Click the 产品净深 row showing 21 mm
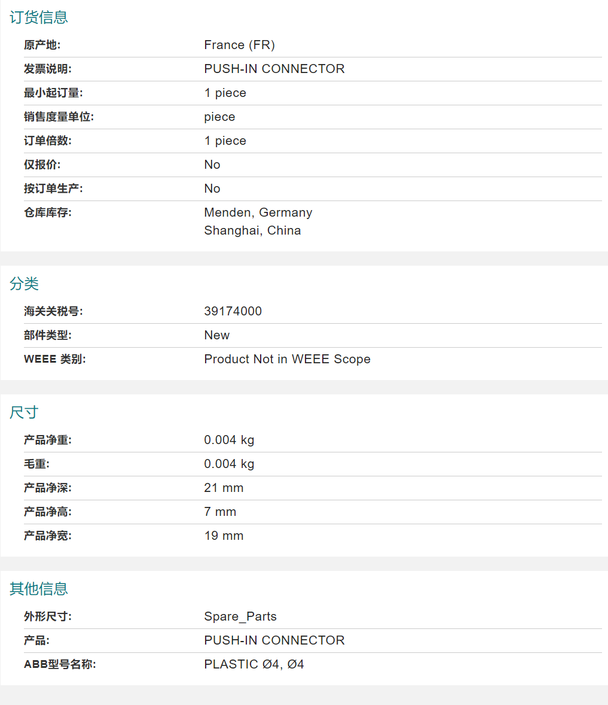The image size is (608, 705). point(224,488)
